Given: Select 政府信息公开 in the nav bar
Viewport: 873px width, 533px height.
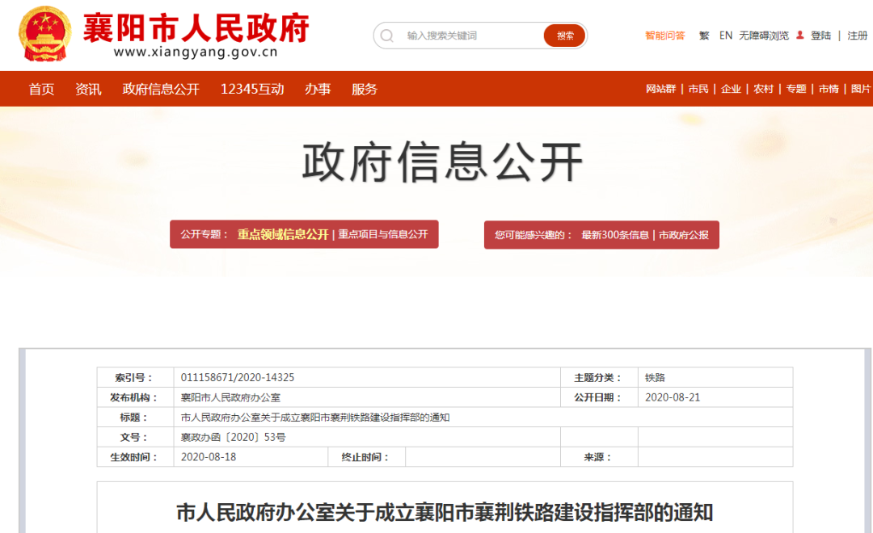Looking at the screenshot, I should click(x=161, y=89).
